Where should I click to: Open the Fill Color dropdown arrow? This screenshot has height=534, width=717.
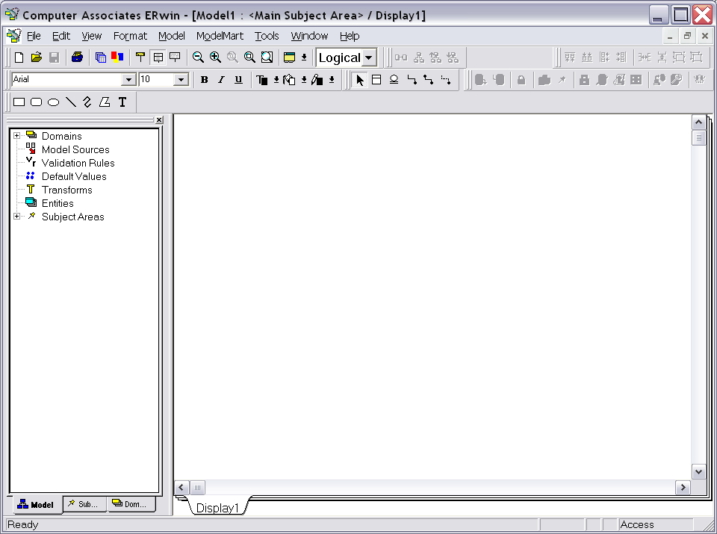(304, 80)
